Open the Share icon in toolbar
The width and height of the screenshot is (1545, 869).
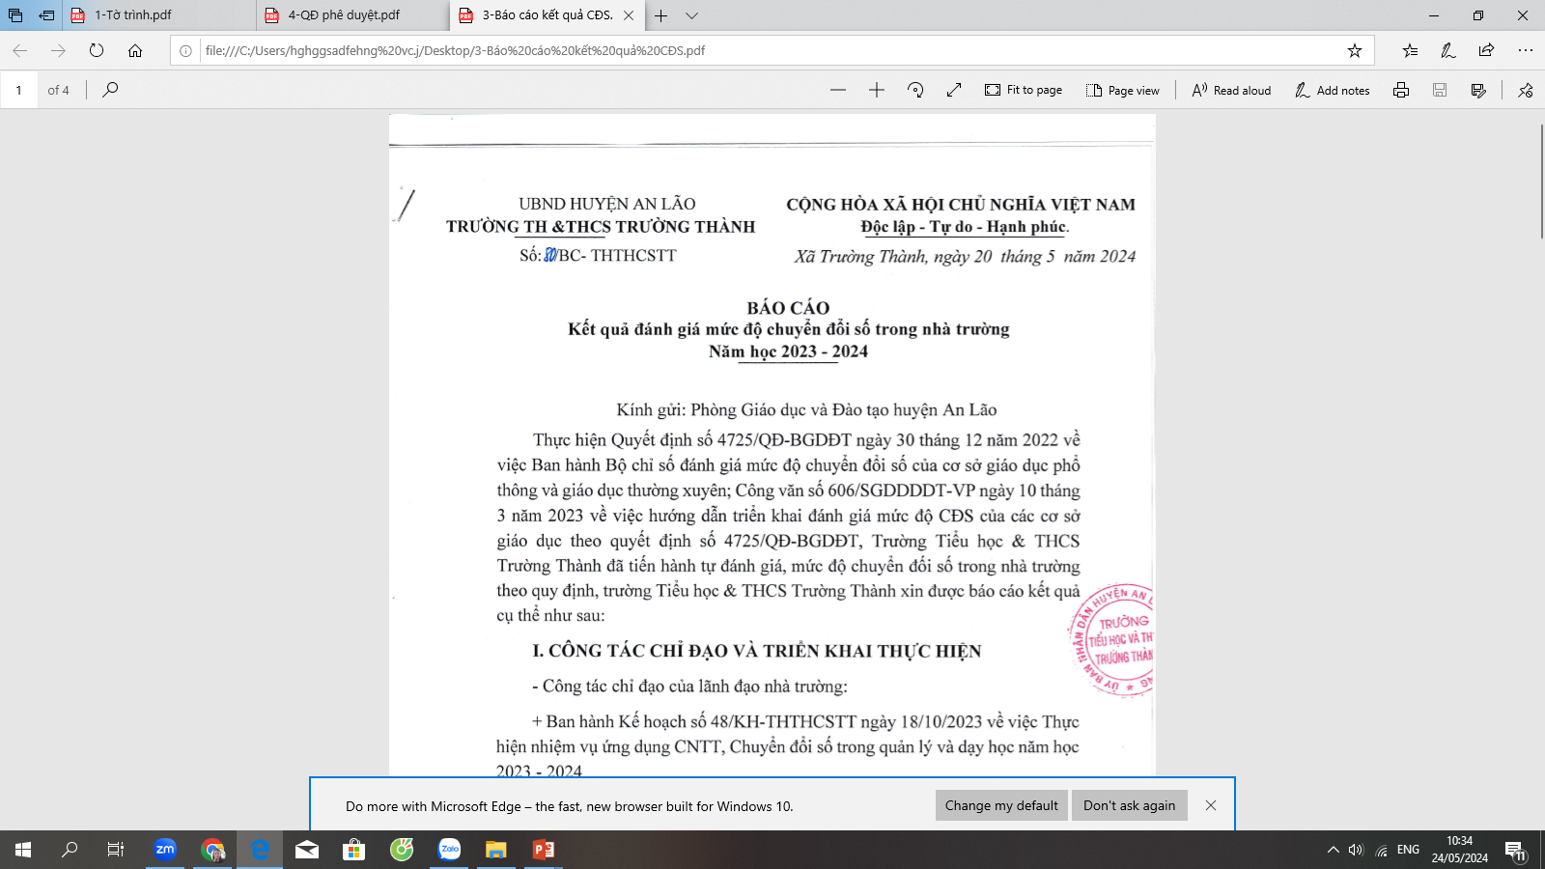coord(1486,50)
